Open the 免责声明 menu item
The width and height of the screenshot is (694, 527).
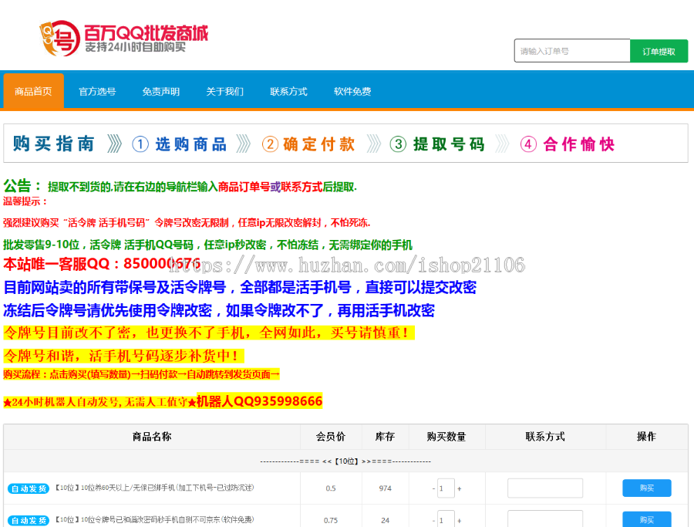pos(160,90)
